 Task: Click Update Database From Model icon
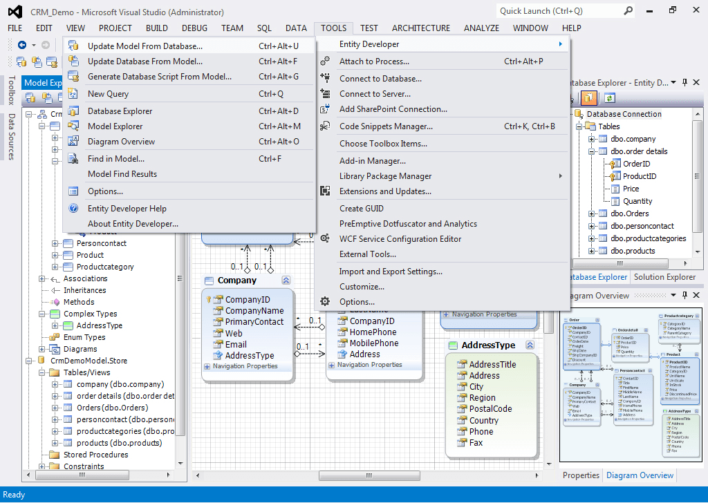[73, 61]
